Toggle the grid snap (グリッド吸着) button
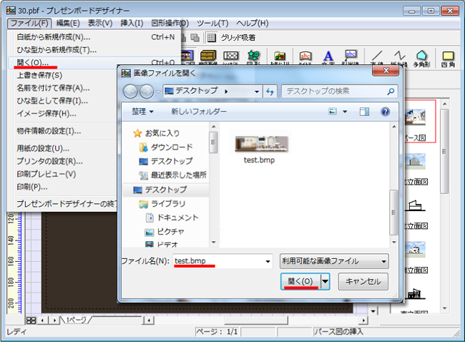 click(x=231, y=37)
